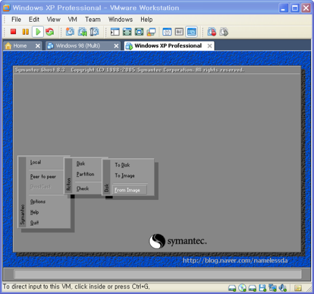Open the Help menu in menu bar
Screen dimensions: 314x294
point(146,19)
